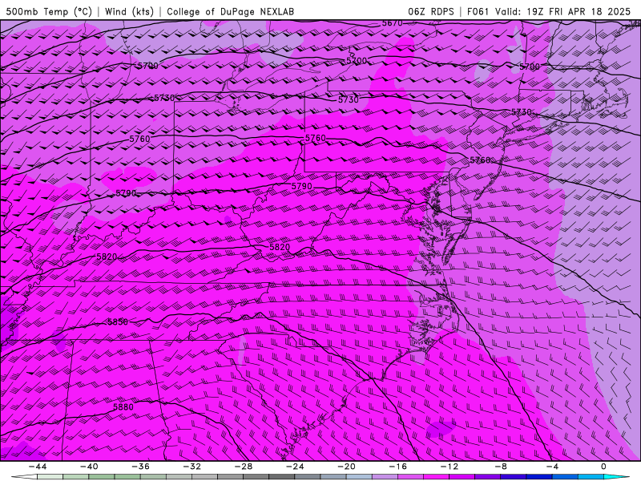The image size is (641, 481).
Task: Click the leftmost 5790 contour label
Action: point(126,193)
